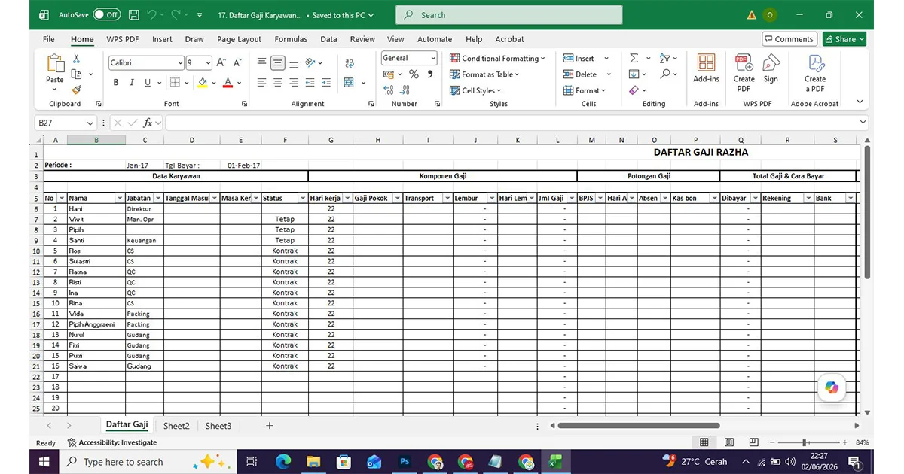
Task: Click the zoom slider handle
Action: coord(805,442)
